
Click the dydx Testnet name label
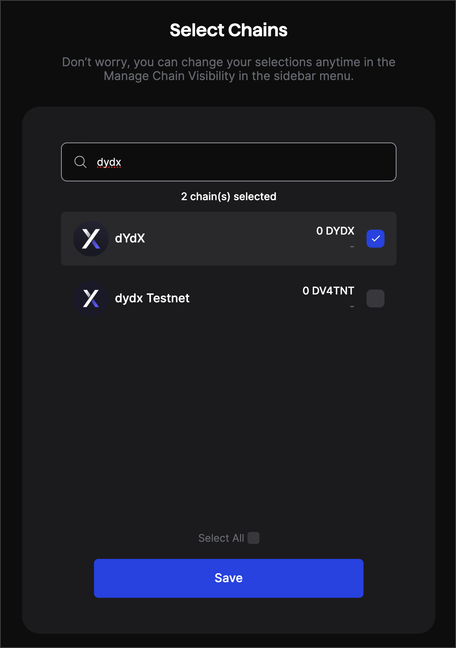152,298
